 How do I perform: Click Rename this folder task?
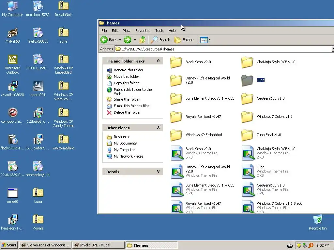(x=129, y=70)
